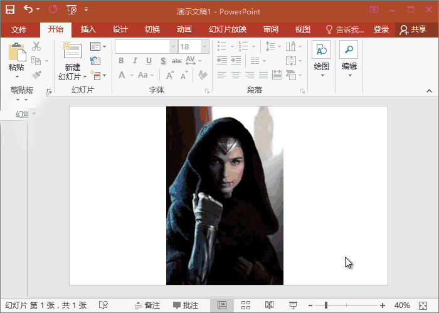Image resolution: width=439 pixels, height=313 pixels.
Task: Open the slide Section dropdown
Action: [98, 76]
